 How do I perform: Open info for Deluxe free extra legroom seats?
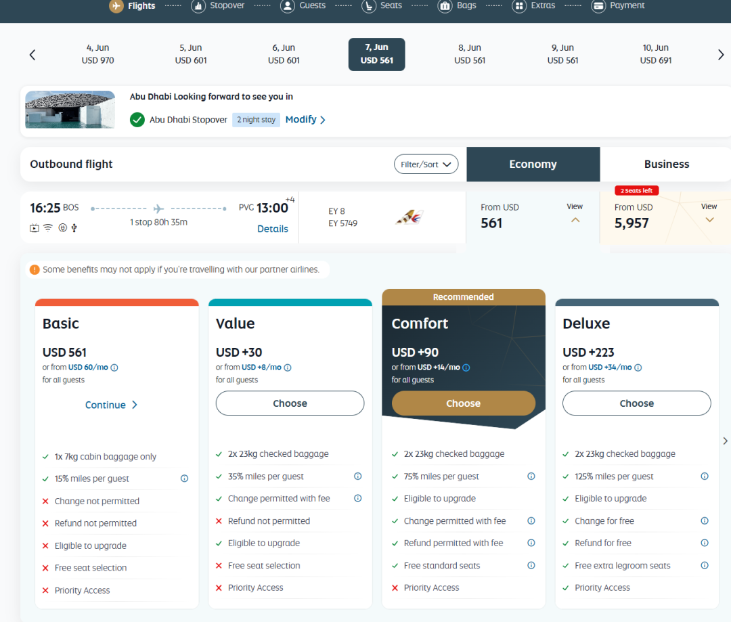click(705, 565)
